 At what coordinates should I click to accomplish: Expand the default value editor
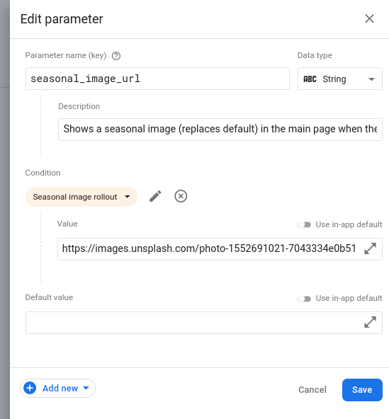371,322
